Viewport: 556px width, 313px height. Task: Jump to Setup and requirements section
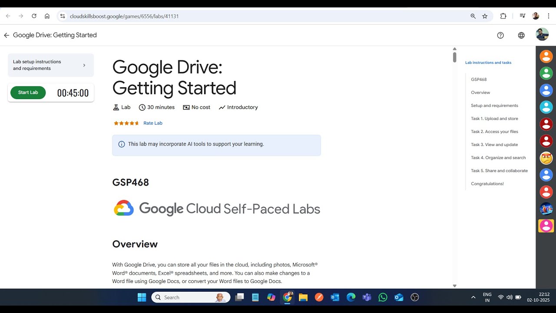click(x=494, y=106)
